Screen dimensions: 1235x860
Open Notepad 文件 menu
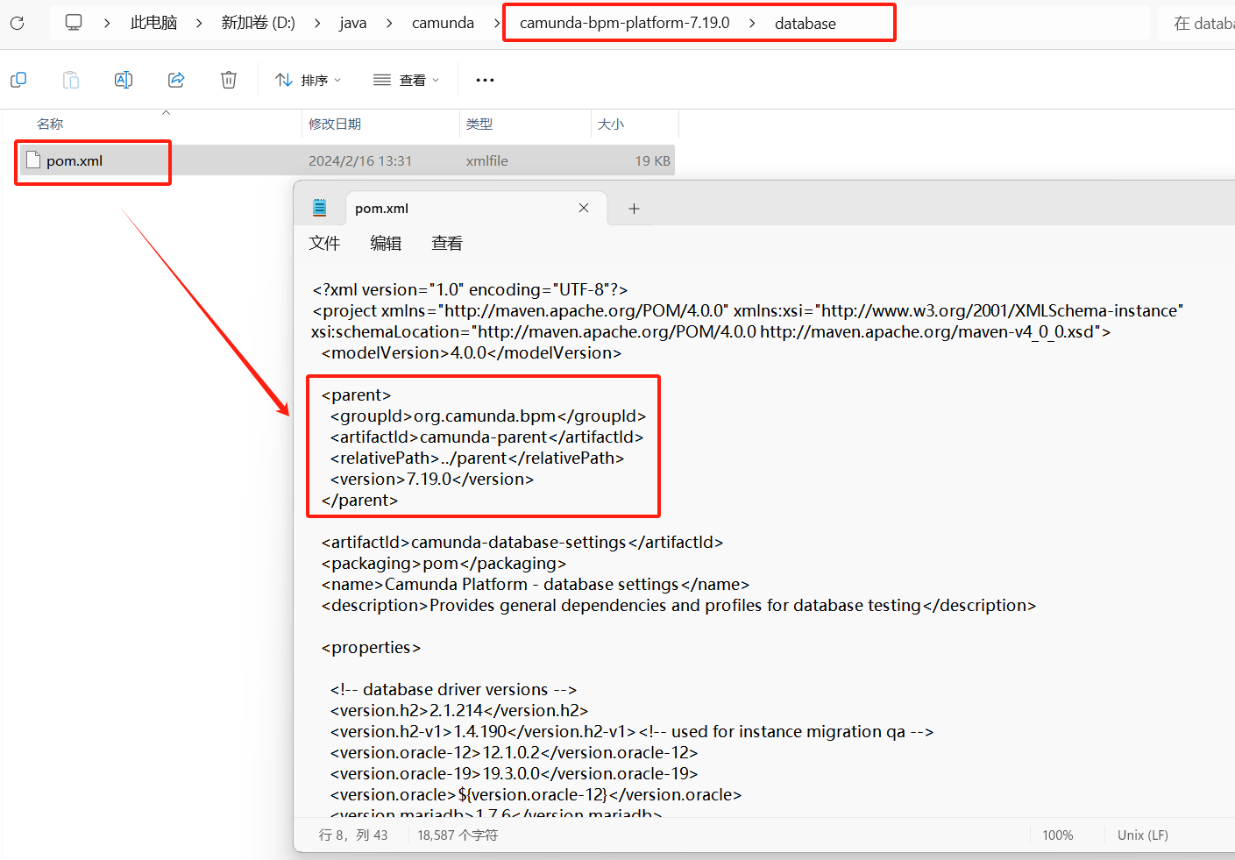tap(324, 243)
